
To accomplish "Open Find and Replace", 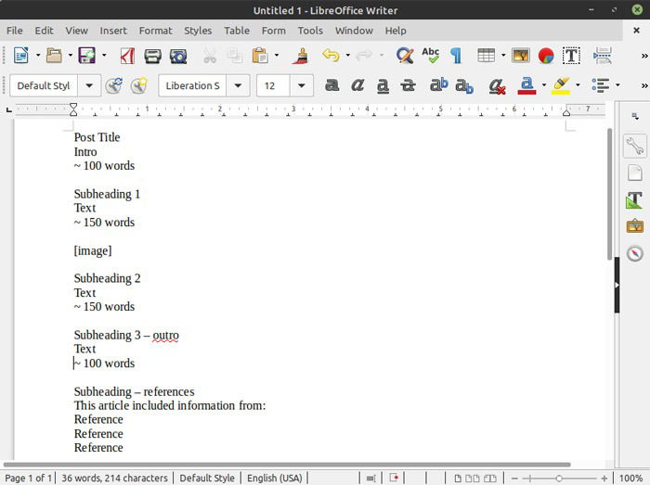I will [405, 56].
